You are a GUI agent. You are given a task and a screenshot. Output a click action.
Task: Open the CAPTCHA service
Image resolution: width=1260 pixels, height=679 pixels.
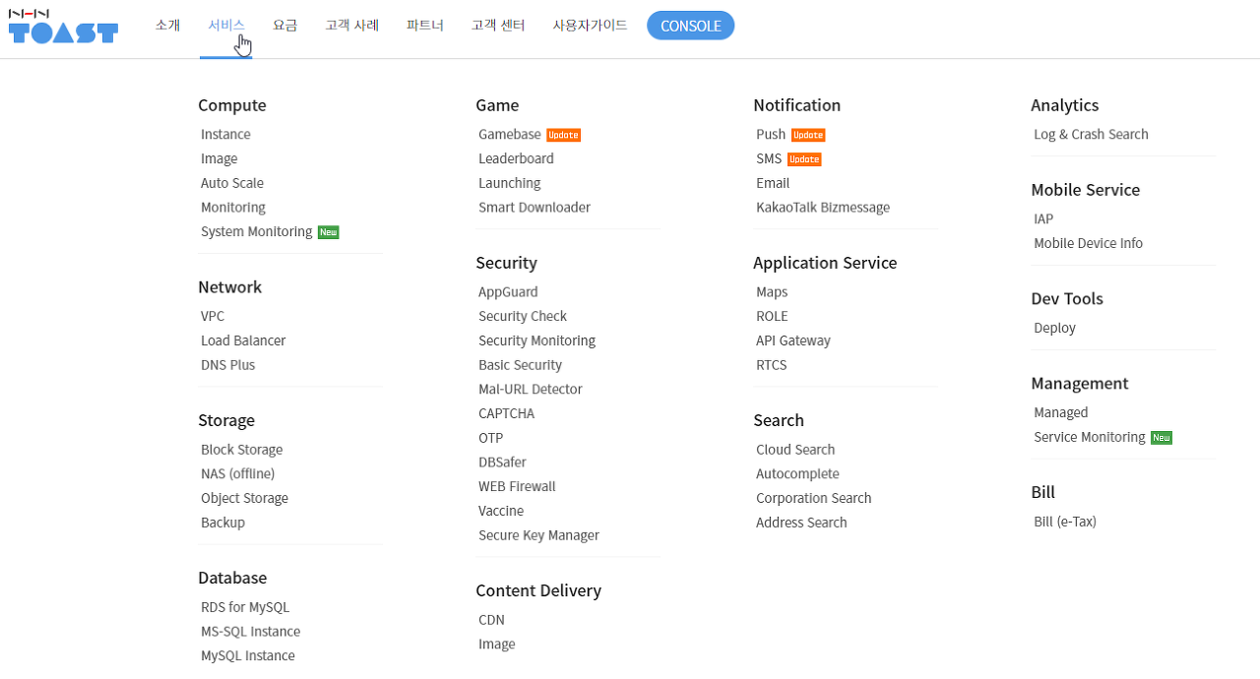506,414
